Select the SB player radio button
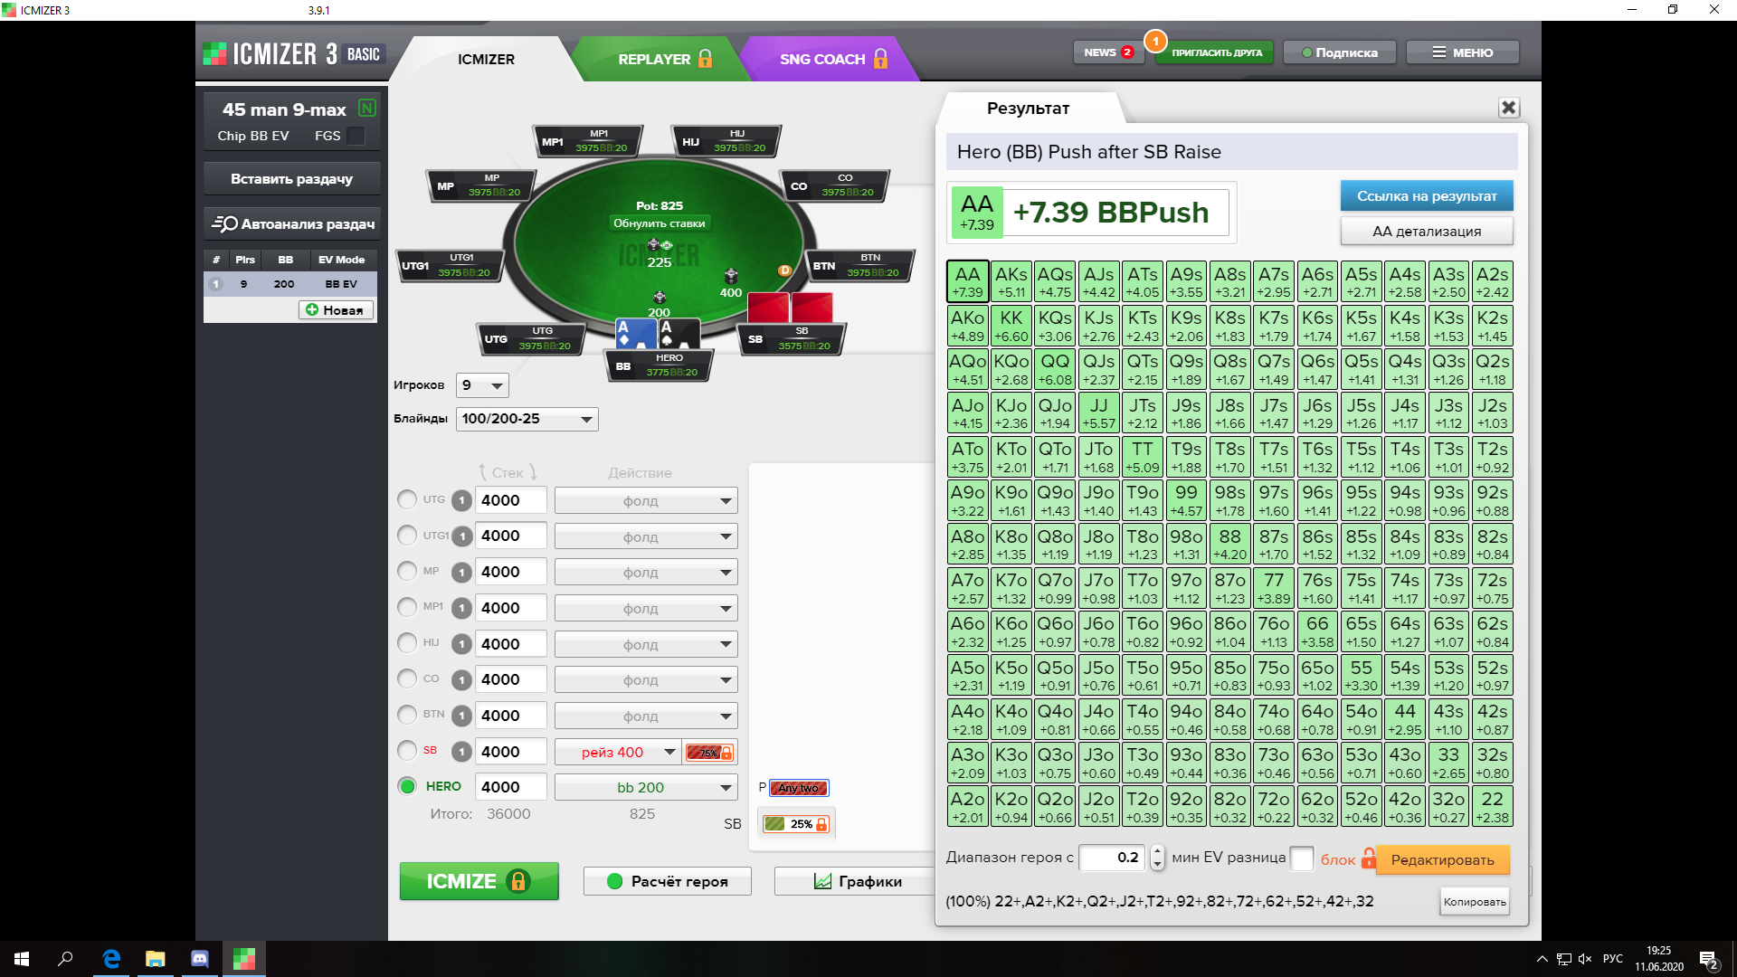 407,751
